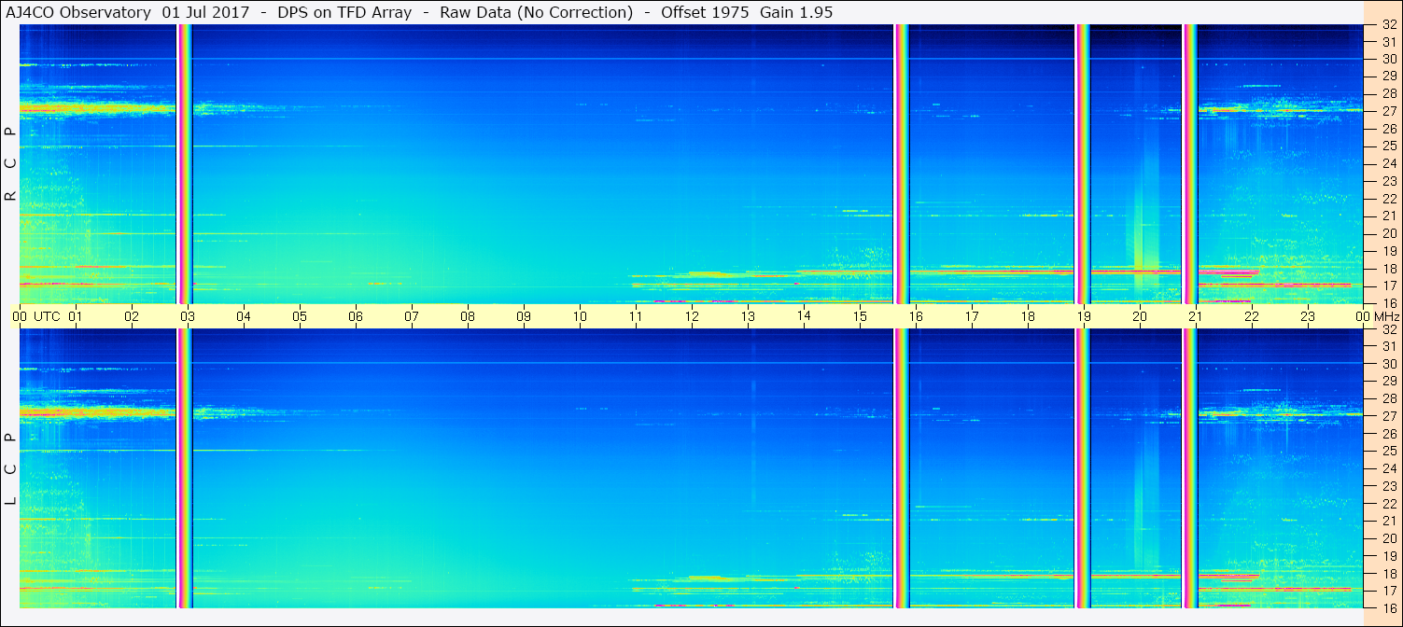Click the date '01 Jul 2017' in the title

click(205, 12)
